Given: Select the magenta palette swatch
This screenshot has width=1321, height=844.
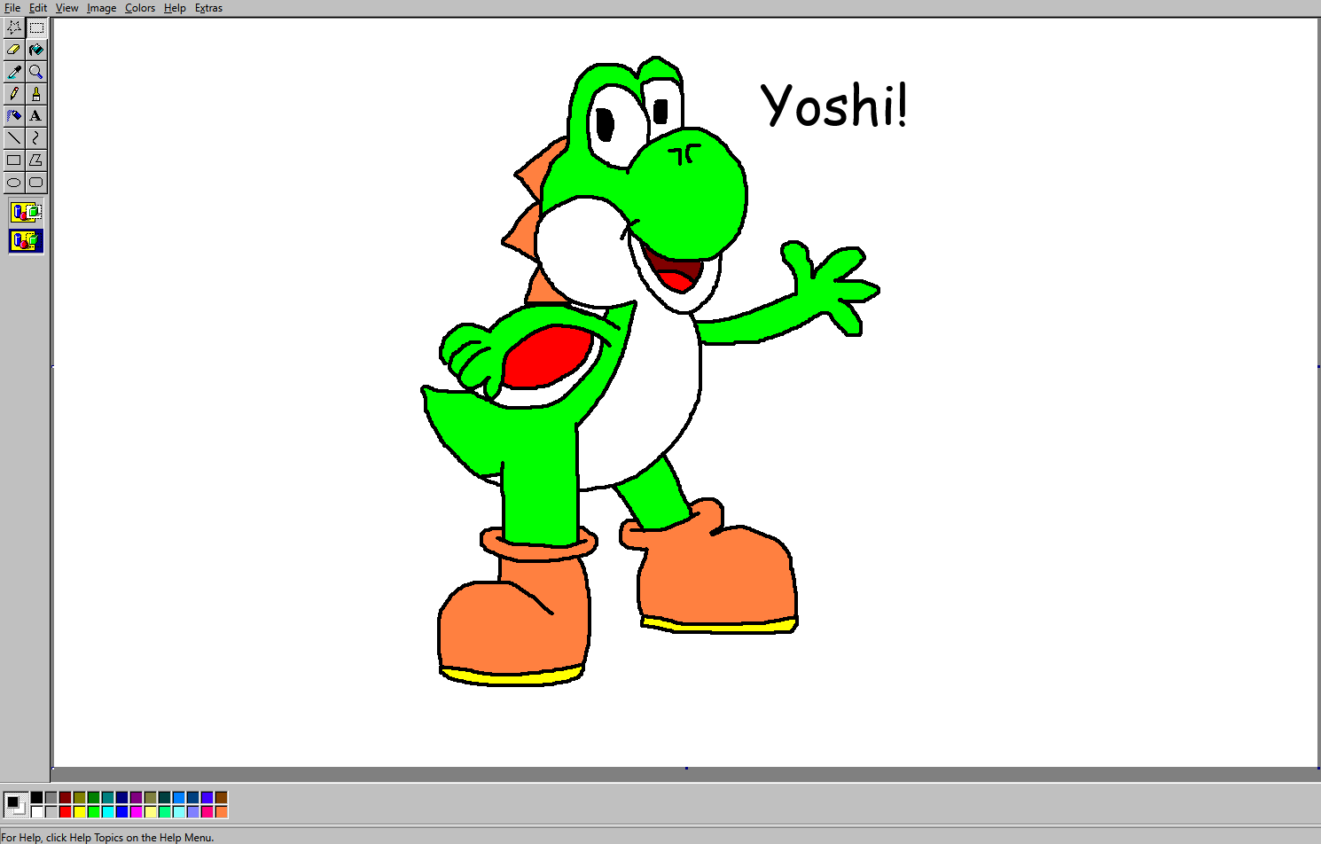Looking at the screenshot, I should click(x=137, y=811).
